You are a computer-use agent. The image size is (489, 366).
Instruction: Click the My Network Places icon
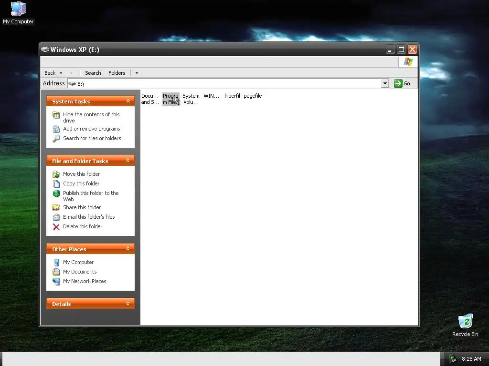point(56,281)
